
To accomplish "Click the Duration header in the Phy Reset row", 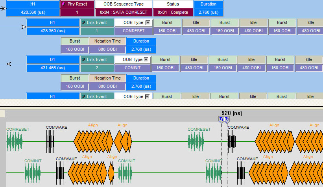I will (209, 4).
